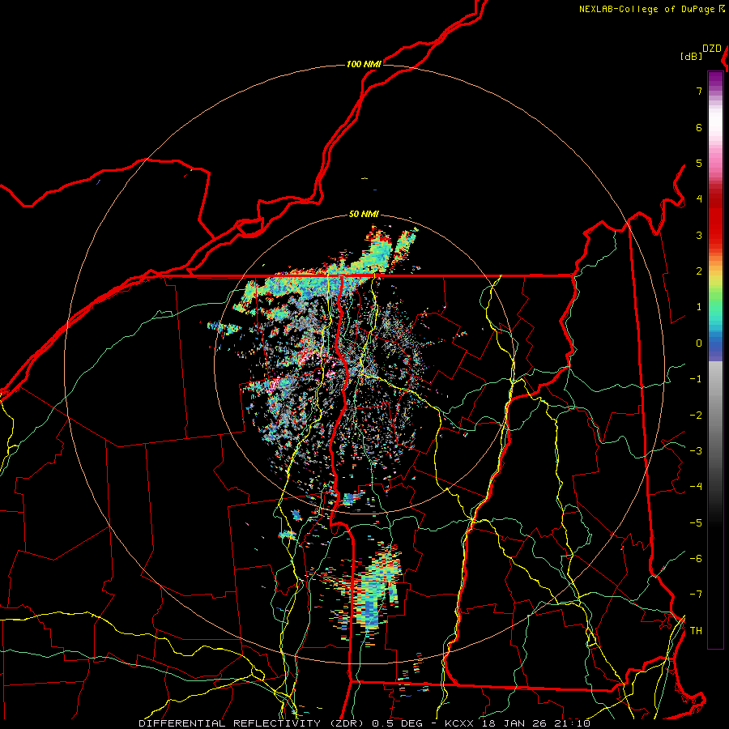Select the "5" tick on the color scale
The width and height of the screenshot is (729, 729).
tap(699, 163)
